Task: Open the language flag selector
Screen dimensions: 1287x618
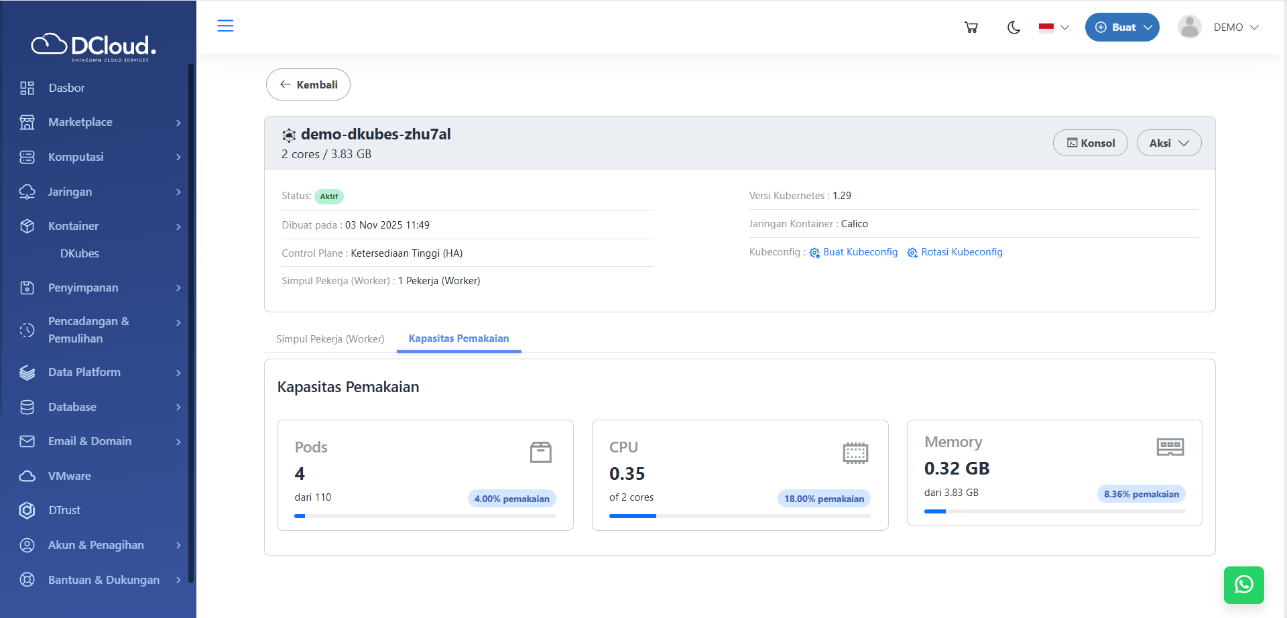Action: pyautogui.click(x=1053, y=27)
